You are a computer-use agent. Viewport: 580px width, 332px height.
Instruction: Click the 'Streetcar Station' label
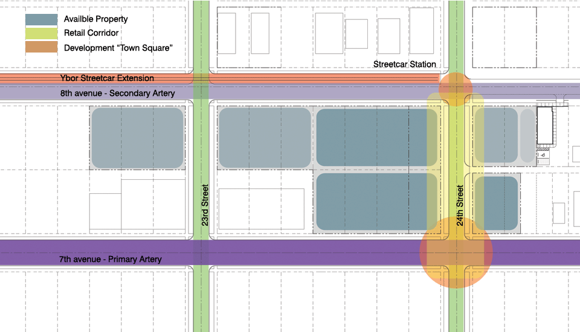[405, 65]
